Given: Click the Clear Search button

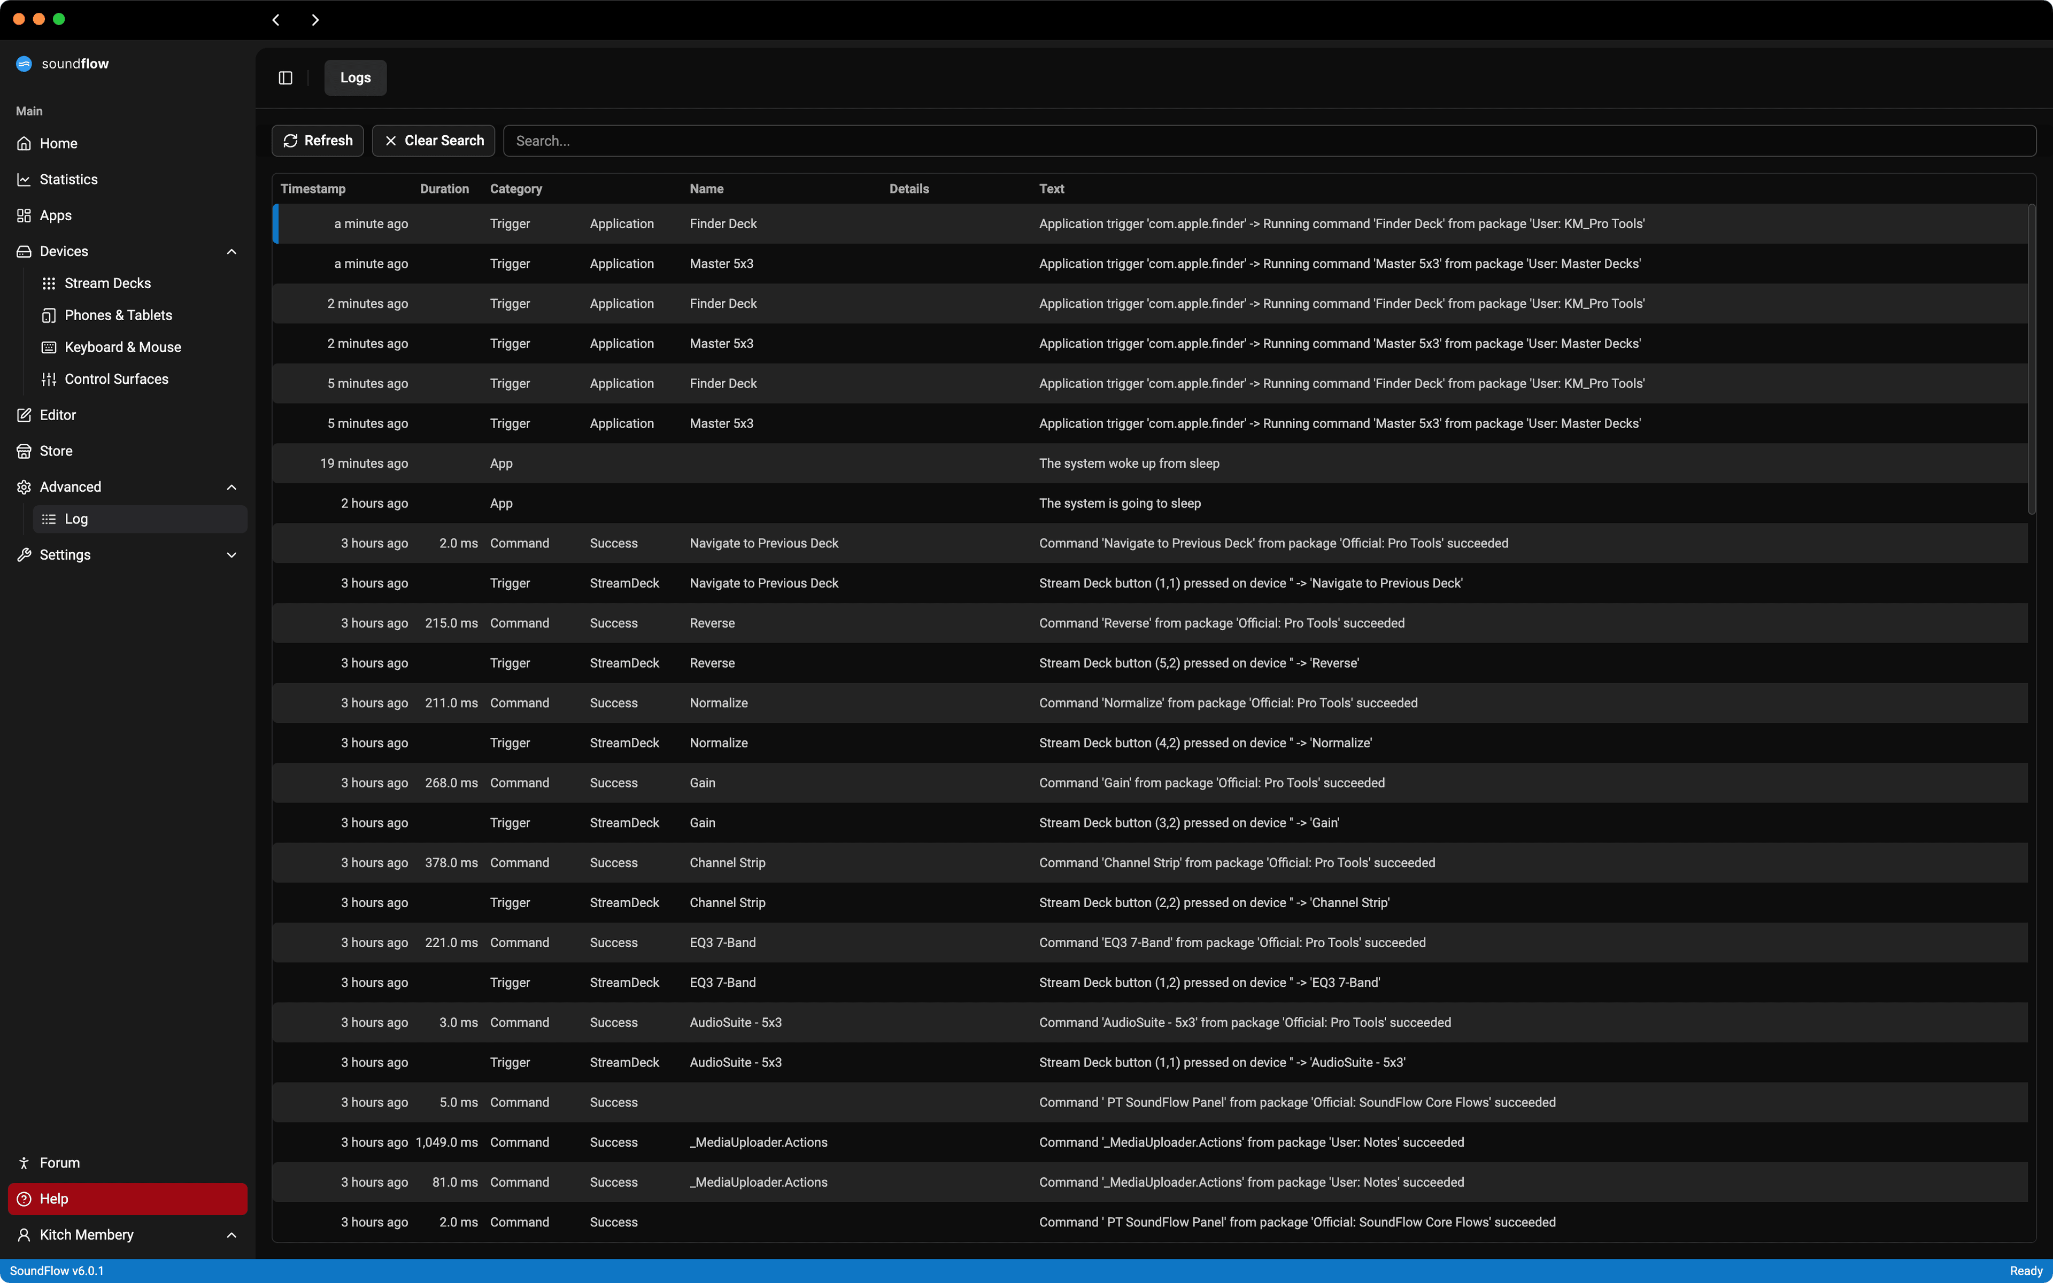Looking at the screenshot, I should (x=433, y=141).
